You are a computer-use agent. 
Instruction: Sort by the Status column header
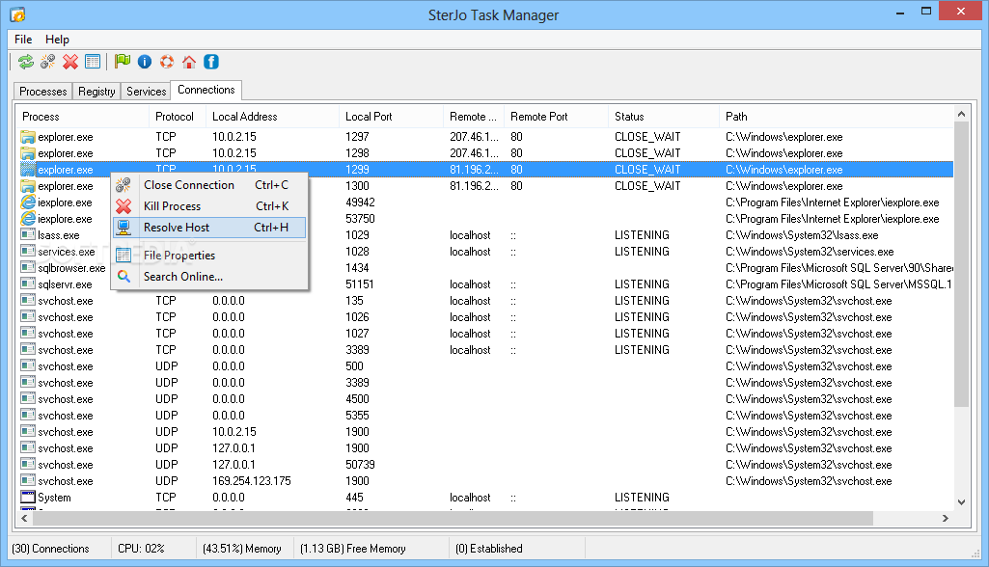[664, 117]
